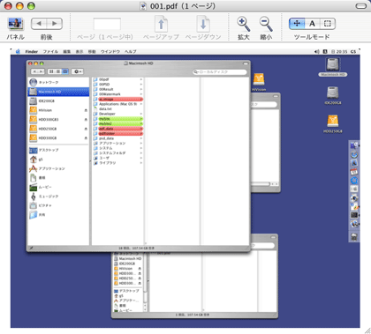Select the rectangular selection tool in ツールモード
The height and width of the screenshot is (334, 371).
[x=328, y=24]
